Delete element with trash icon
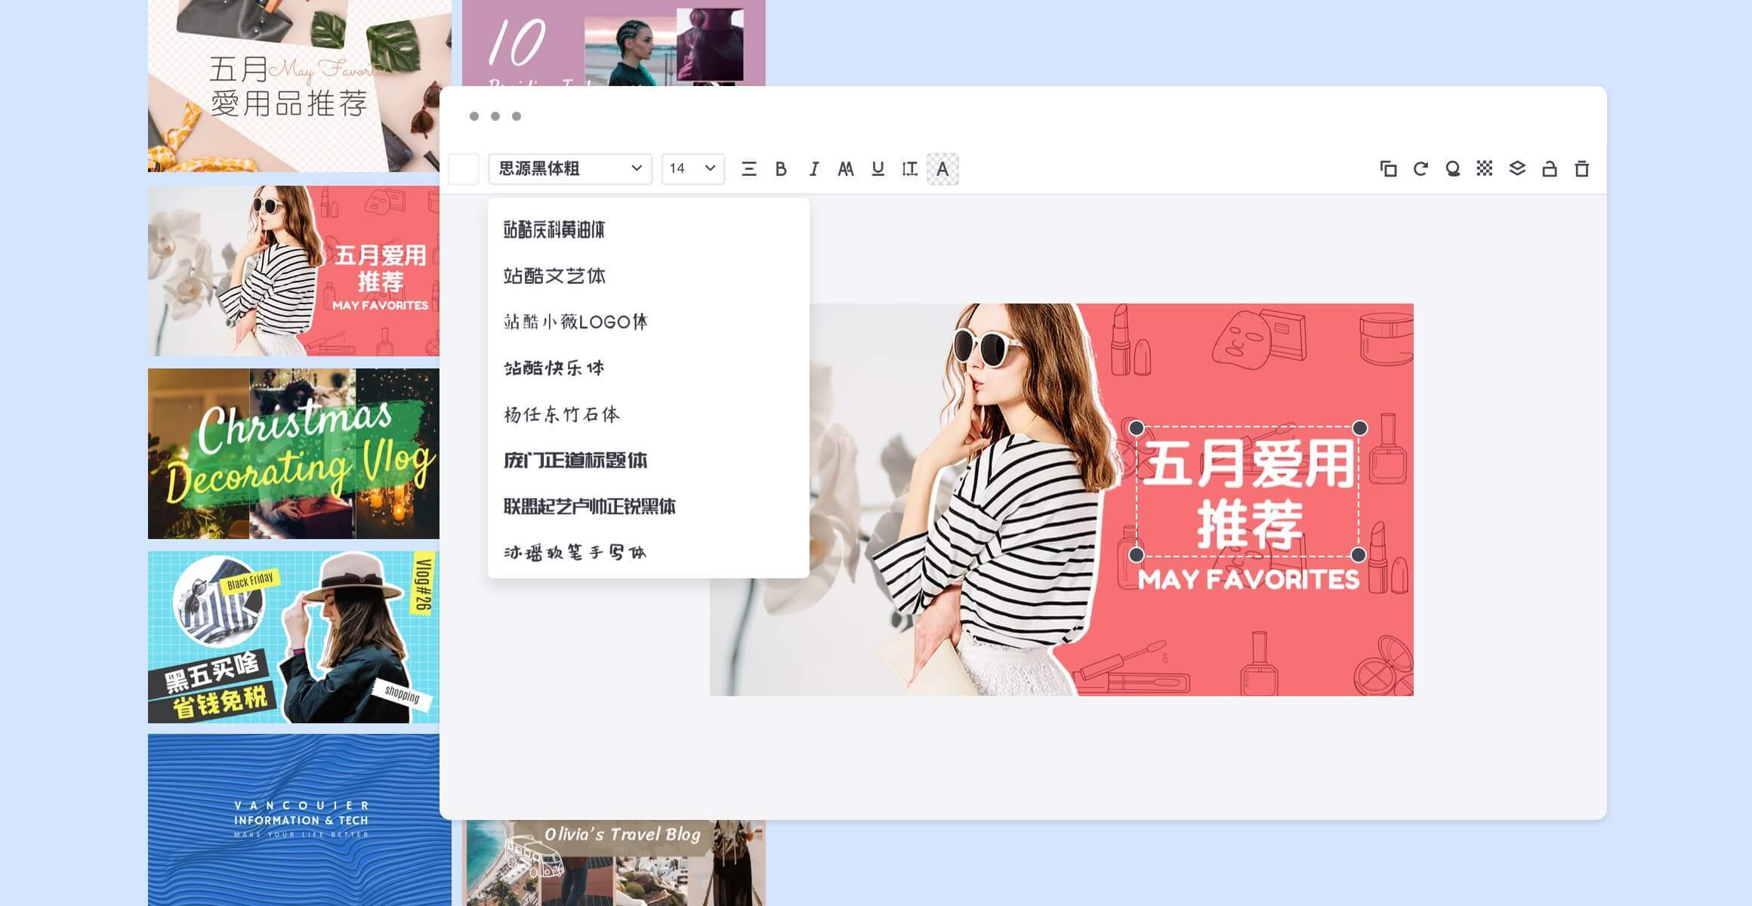 tap(1582, 169)
